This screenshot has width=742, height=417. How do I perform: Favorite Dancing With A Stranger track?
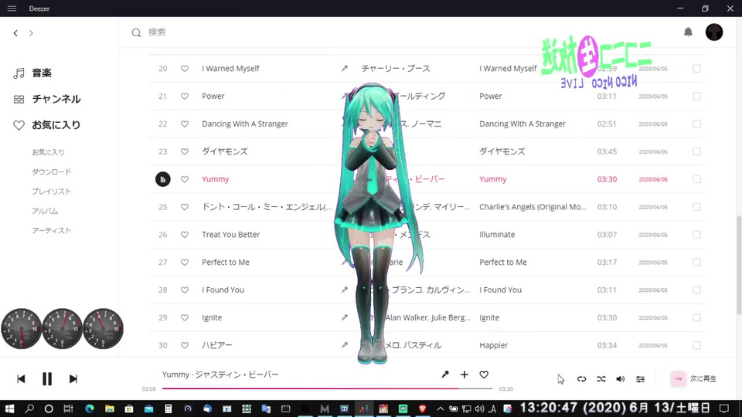(x=185, y=124)
